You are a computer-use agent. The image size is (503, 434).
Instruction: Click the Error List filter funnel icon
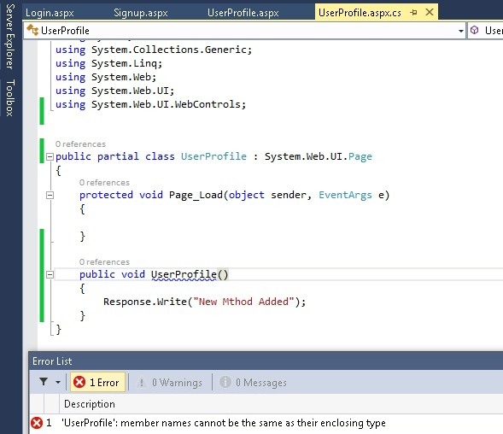(44, 382)
